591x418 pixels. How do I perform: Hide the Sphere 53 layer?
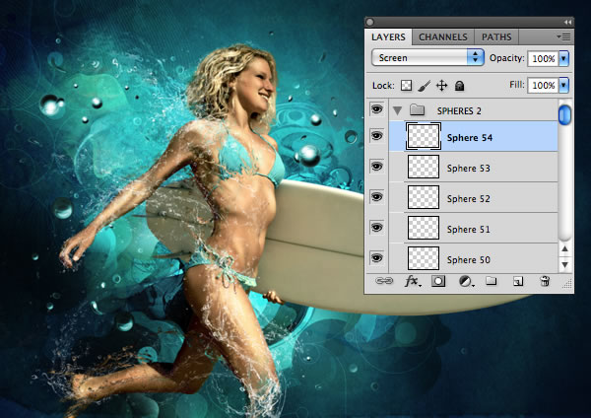click(376, 167)
